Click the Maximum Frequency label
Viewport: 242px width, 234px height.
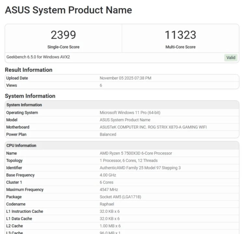pos(25,189)
